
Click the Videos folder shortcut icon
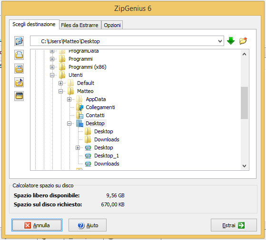[19, 96]
